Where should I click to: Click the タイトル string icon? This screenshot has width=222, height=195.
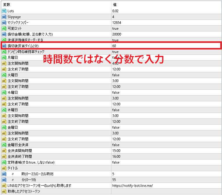[x=4, y=168]
